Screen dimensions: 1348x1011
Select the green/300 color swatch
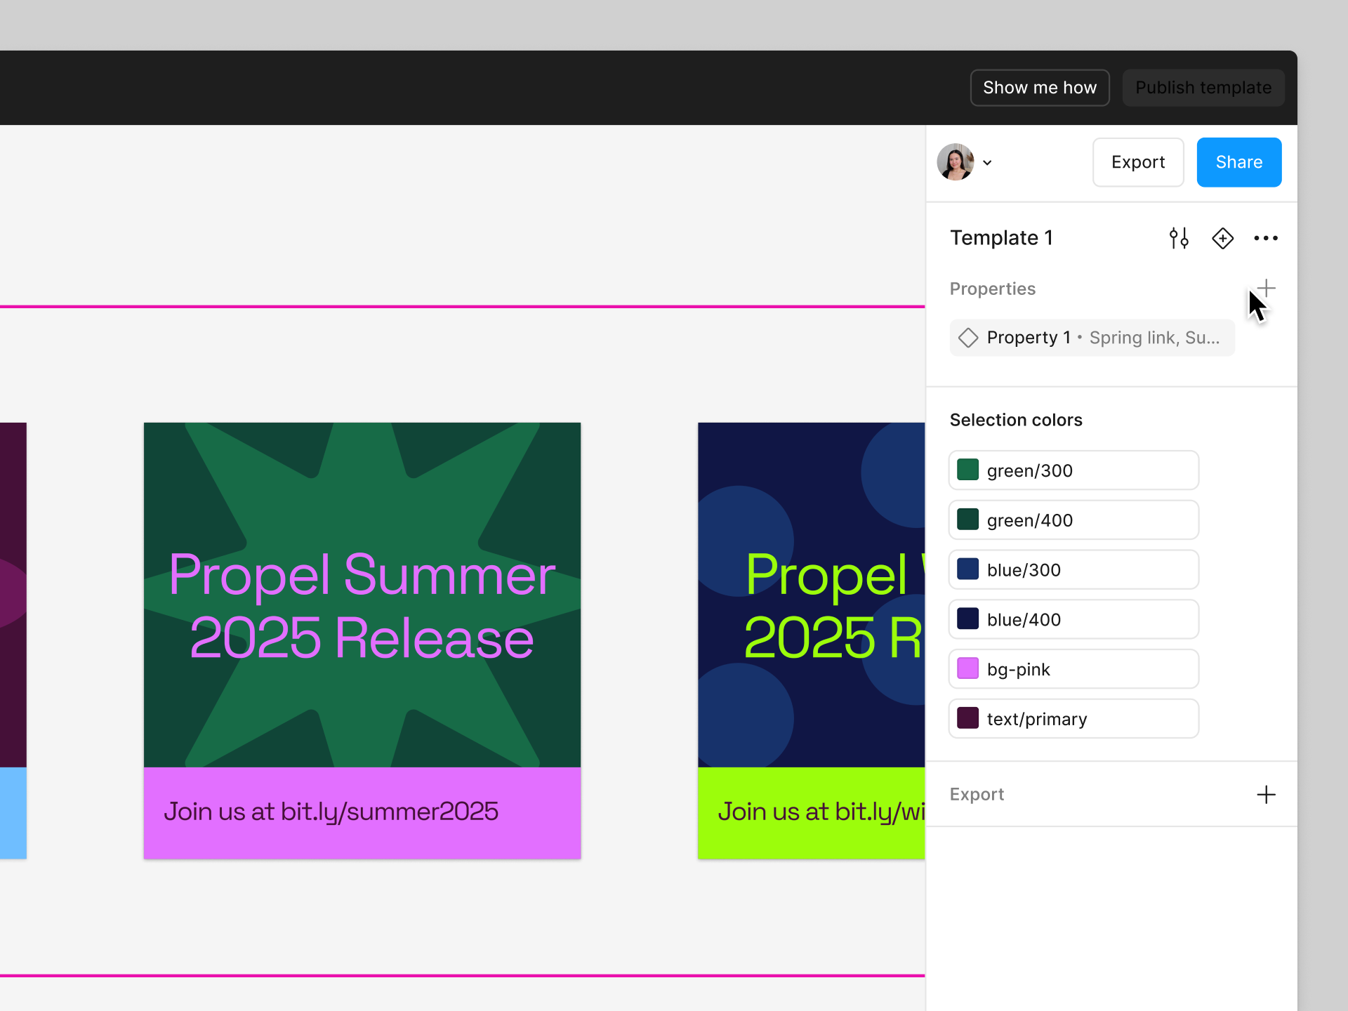(x=968, y=470)
